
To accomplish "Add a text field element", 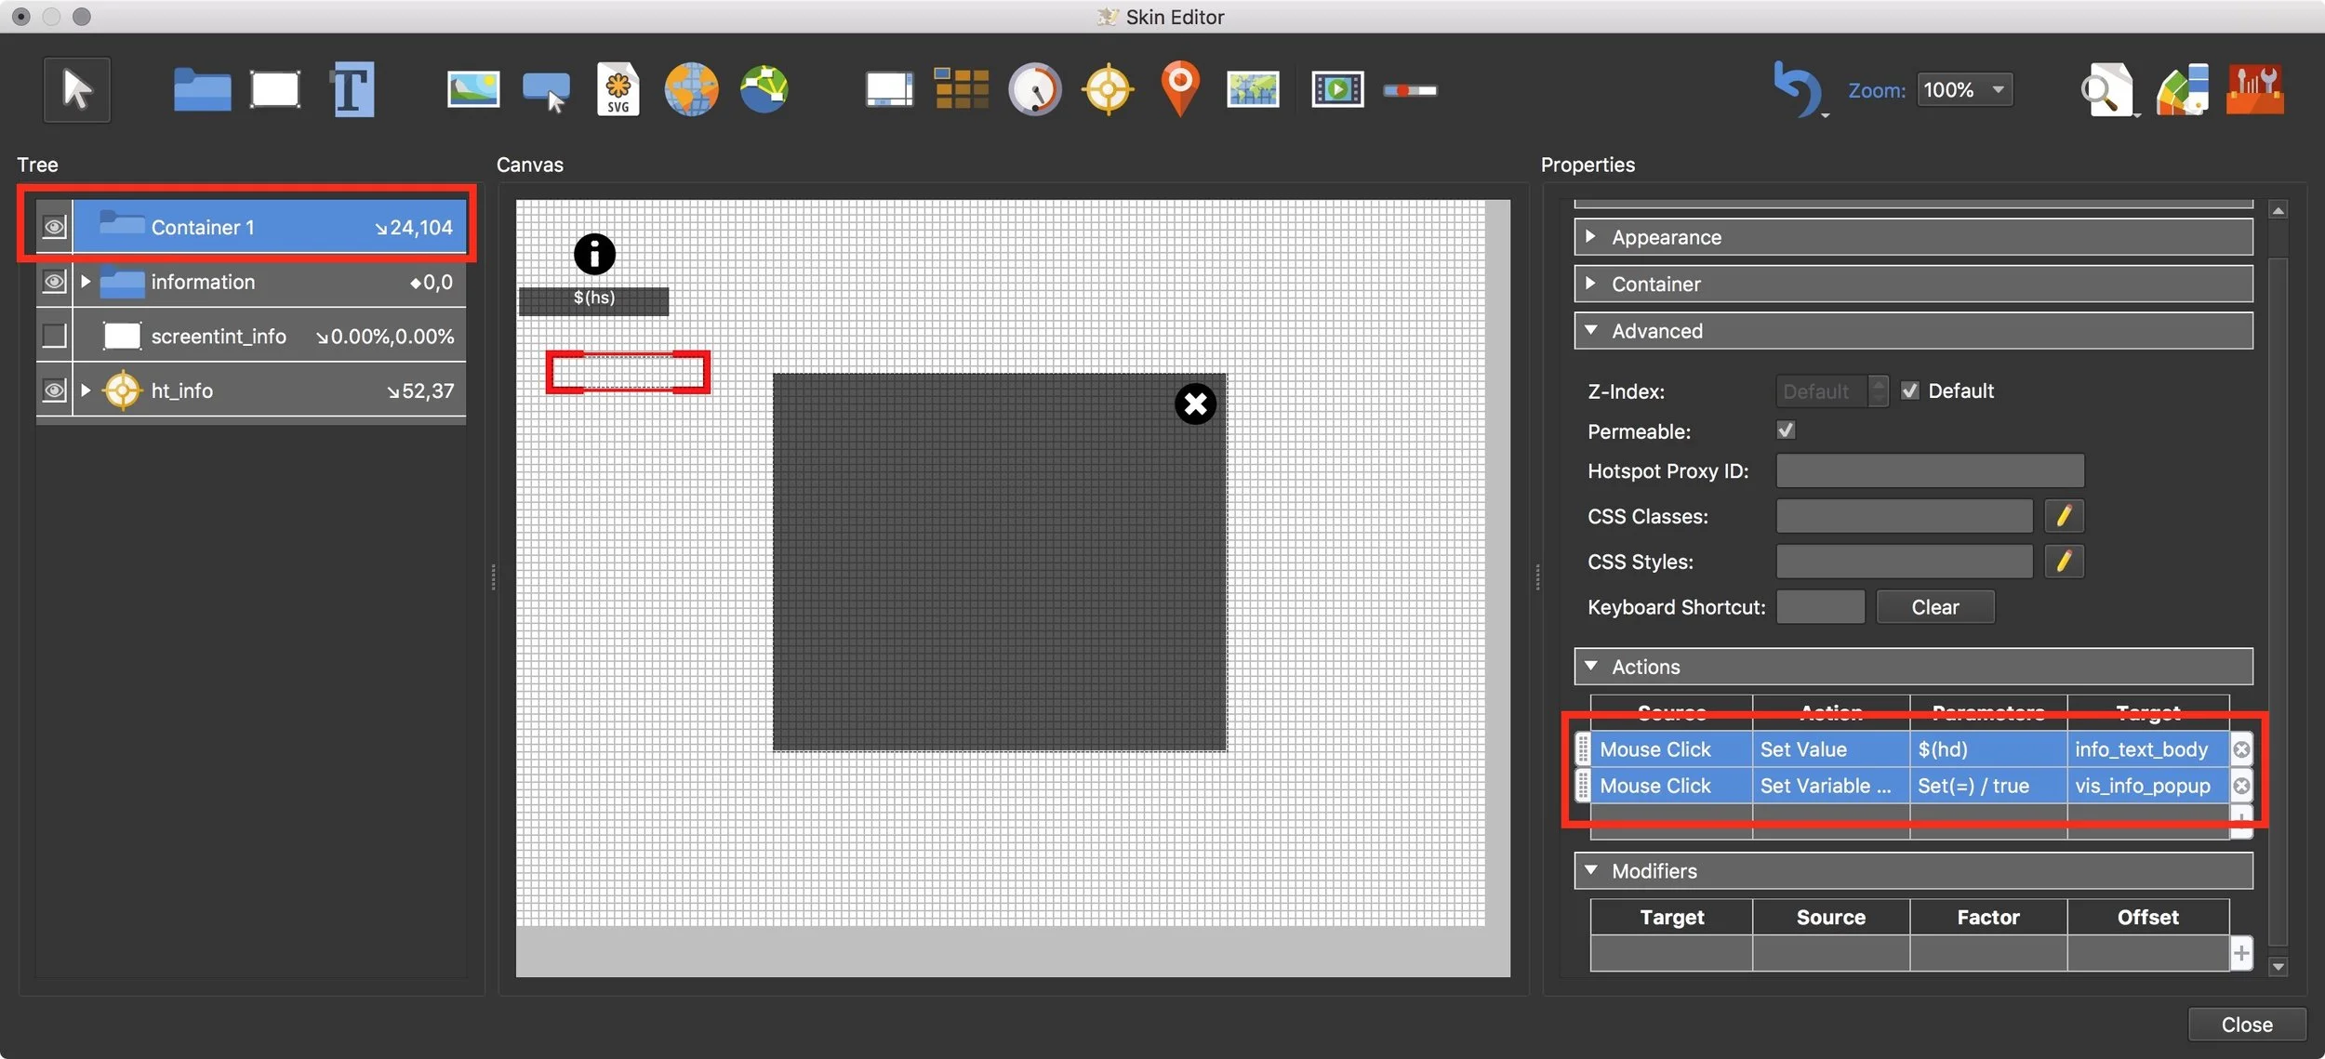I will (x=352, y=90).
